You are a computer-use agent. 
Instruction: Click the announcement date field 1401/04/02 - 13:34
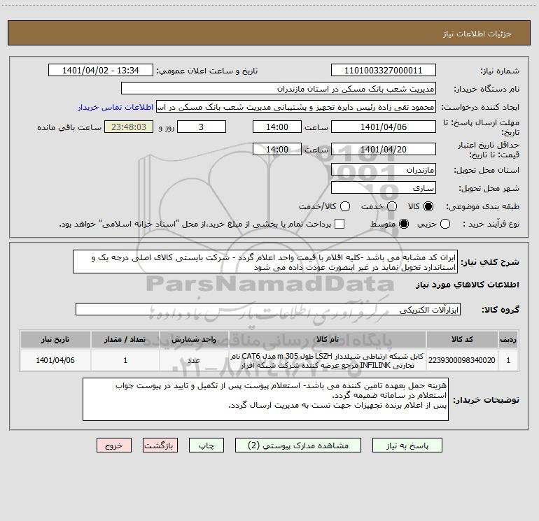pyautogui.click(x=100, y=71)
